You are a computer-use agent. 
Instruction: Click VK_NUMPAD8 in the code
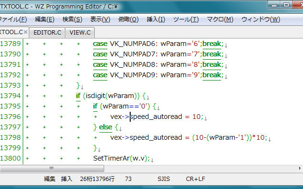click(133, 65)
